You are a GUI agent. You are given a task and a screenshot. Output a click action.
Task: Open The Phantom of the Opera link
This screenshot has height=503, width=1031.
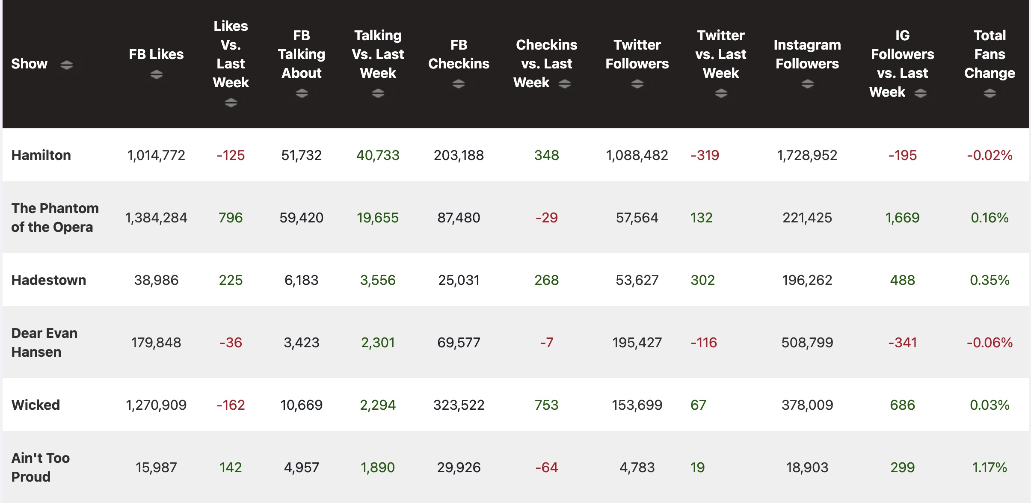tap(55, 218)
